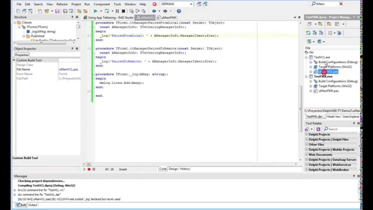This screenshot has width=373, height=210.
Task: Open the Run button dropdown arrow
Action: 101,11
